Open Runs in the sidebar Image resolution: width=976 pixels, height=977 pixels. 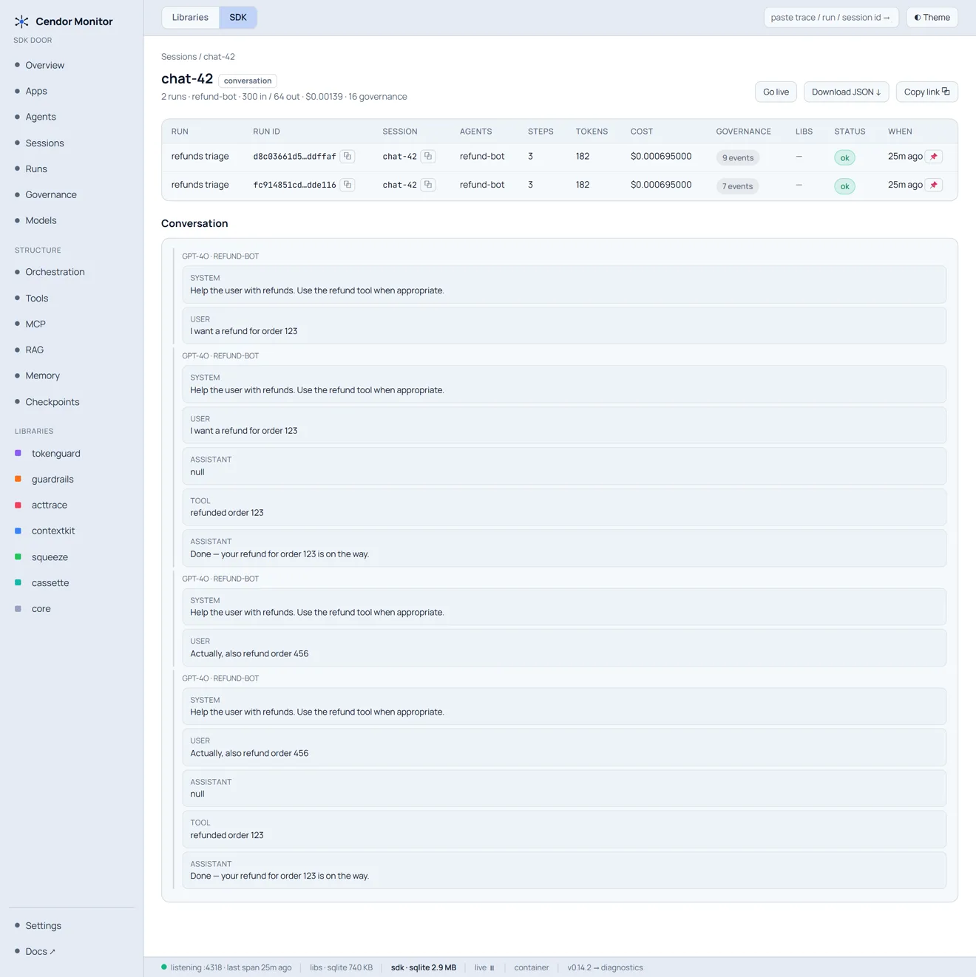(36, 168)
